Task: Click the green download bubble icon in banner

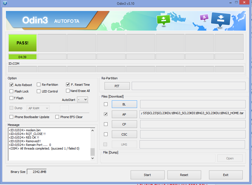Action: (163, 20)
